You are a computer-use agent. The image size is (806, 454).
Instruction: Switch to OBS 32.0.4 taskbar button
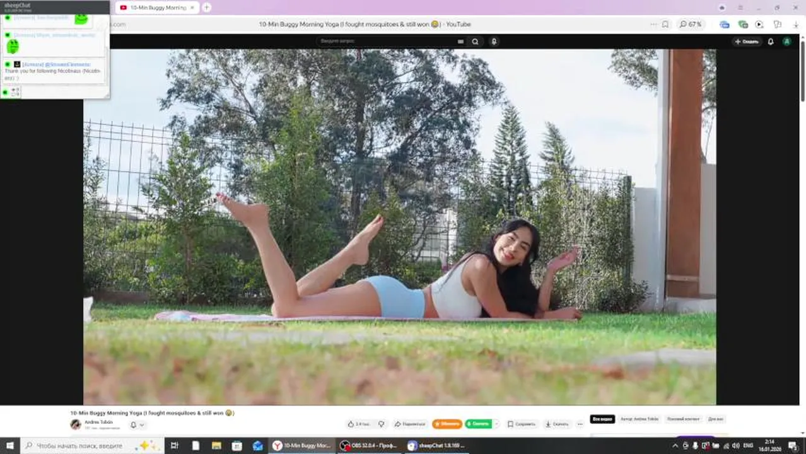coord(369,445)
